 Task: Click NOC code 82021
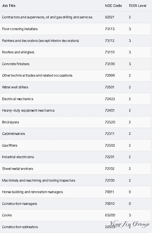[110, 17]
